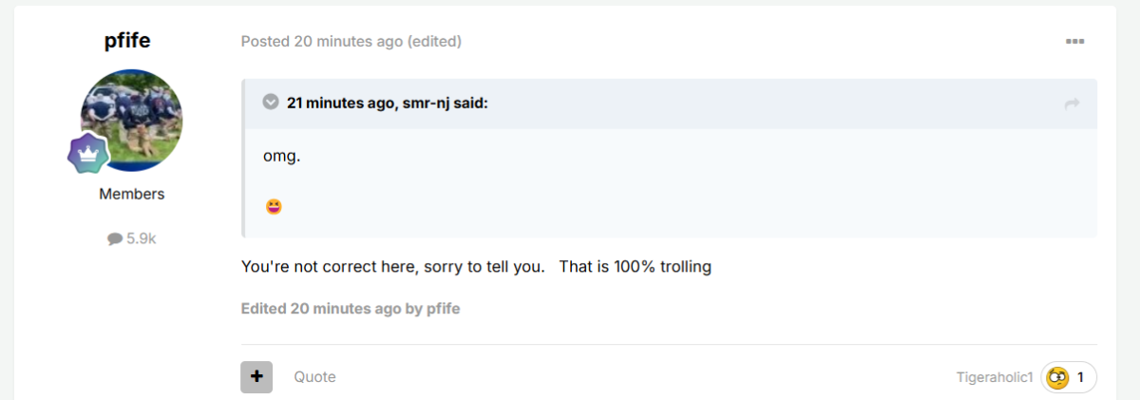Click the crown rank badge icon

tap(88, 153)
